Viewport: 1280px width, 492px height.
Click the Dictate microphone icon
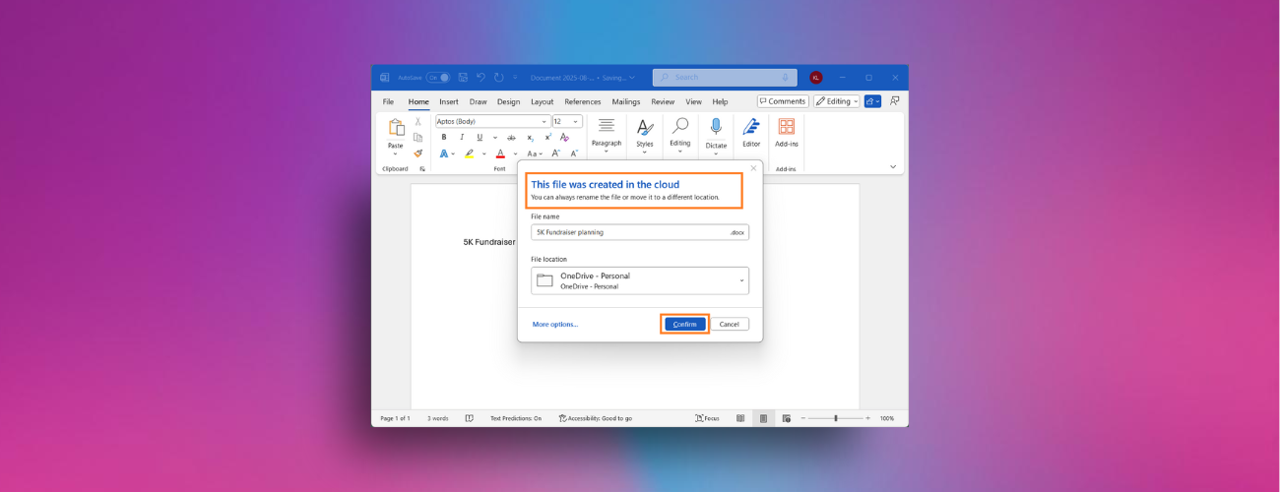716,127
